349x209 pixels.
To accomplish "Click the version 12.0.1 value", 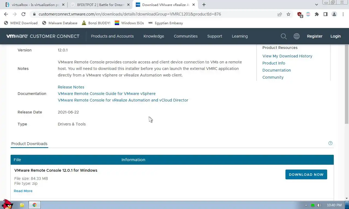I will [63, 50].
